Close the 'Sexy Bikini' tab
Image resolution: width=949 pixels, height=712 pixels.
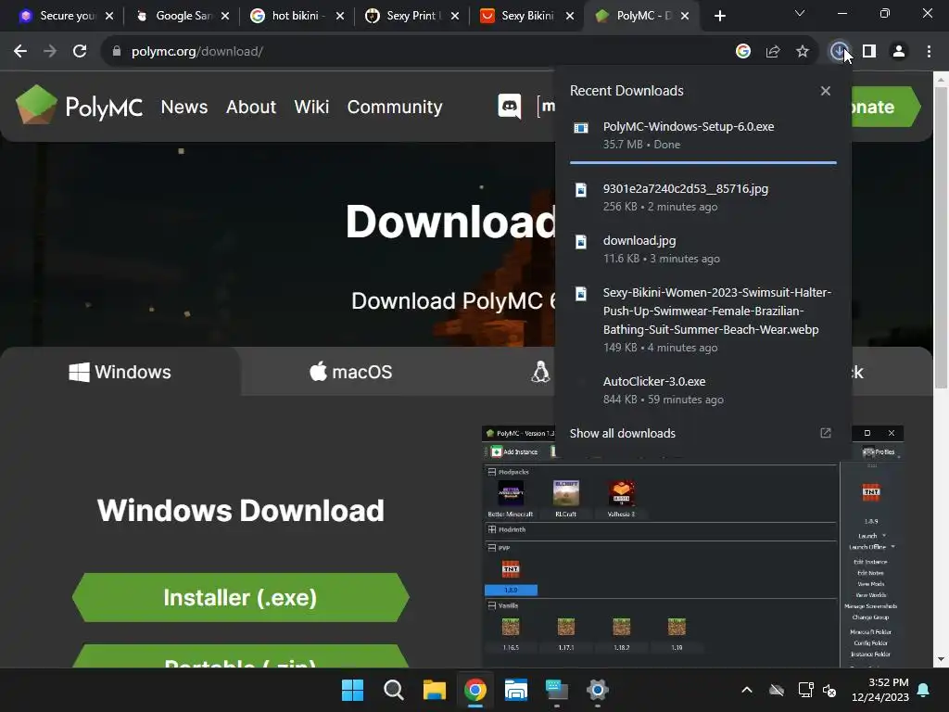[x=570, y=16]
